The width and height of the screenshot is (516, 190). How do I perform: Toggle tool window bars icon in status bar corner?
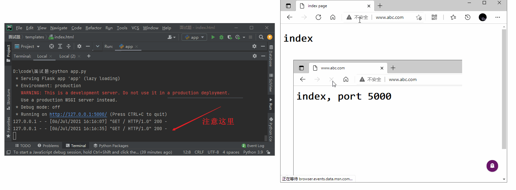click(8, 152)
